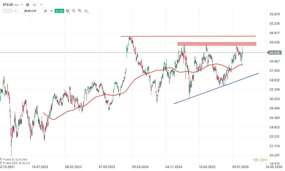Toggle the greyed 42.430 sell price button
This screenshot has width=285, height=171.
7,11
